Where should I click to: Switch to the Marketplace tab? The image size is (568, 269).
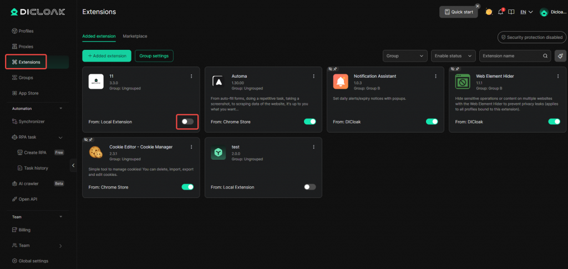click(x=135, y=36)
